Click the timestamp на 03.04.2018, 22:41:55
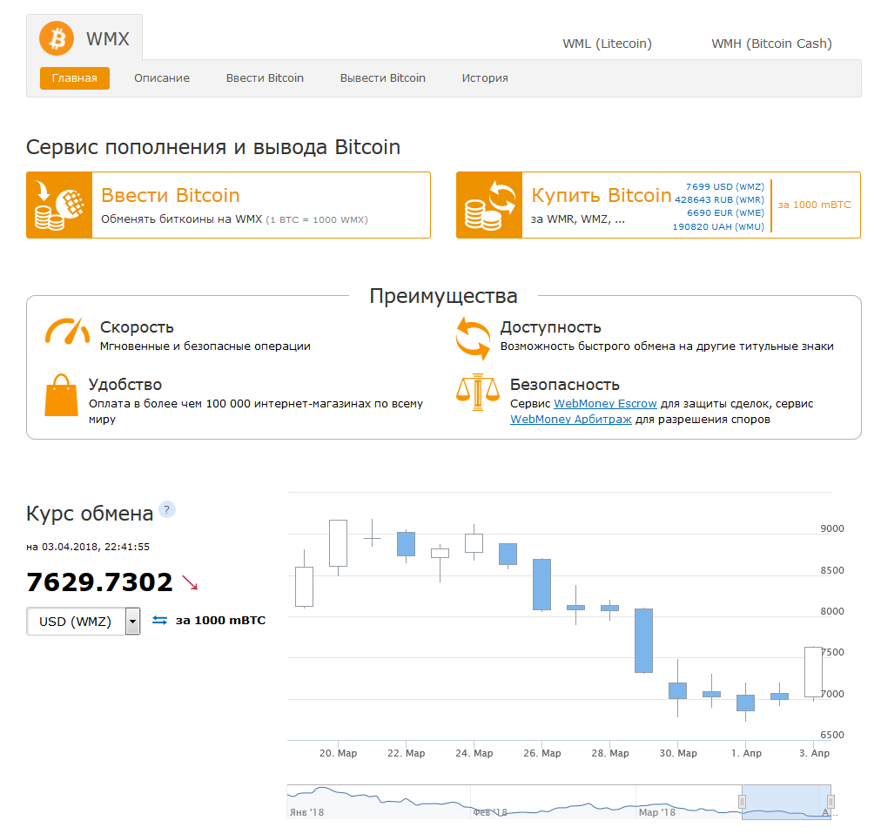Viewport: 881px width, 834px height. tap(88, 547)
